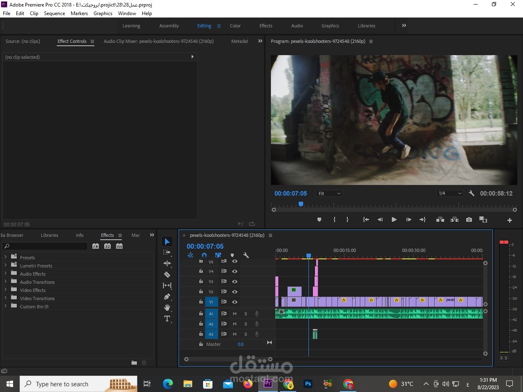
Task: Mute audio track A1
Action: [235, 314]
